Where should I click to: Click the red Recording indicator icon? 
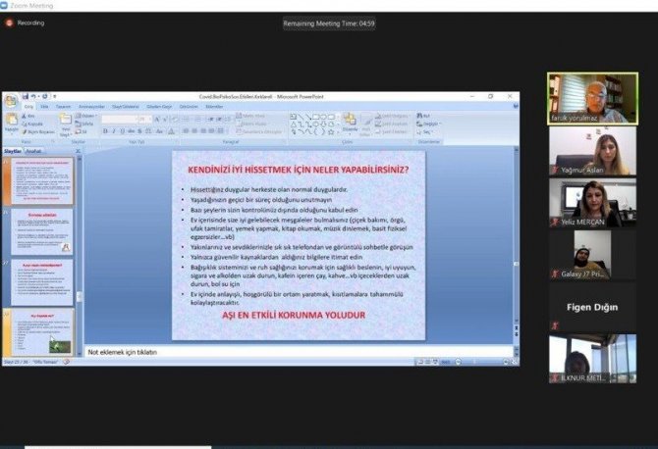coord(9,22)
